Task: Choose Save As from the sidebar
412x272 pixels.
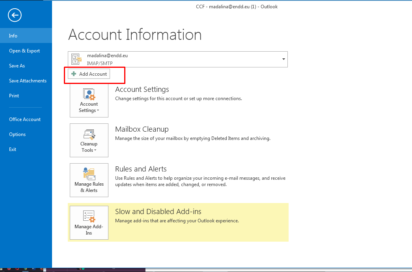Action: click(17, 66)
